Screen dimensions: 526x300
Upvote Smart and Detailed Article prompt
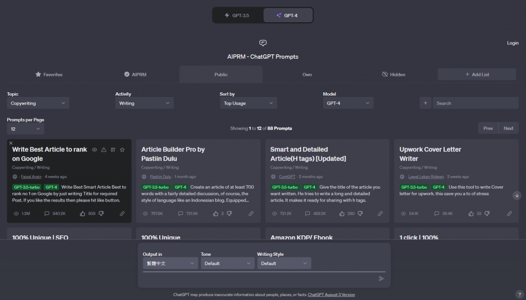point(342,214)
